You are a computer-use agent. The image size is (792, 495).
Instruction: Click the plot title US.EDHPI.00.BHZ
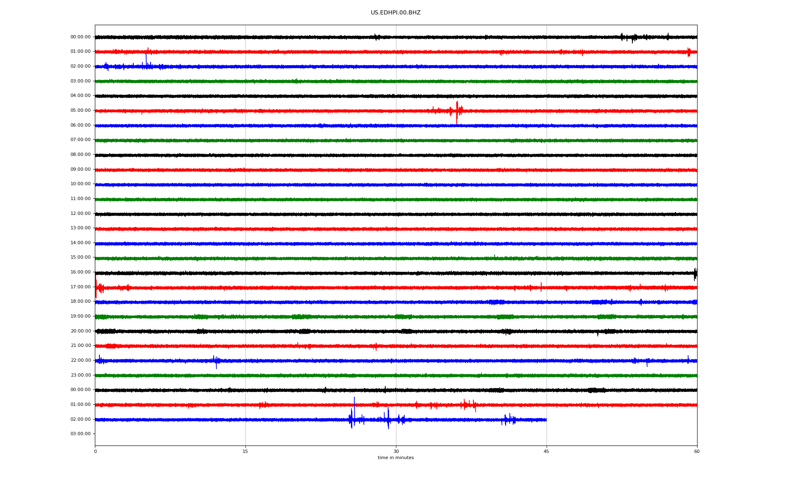395,13
